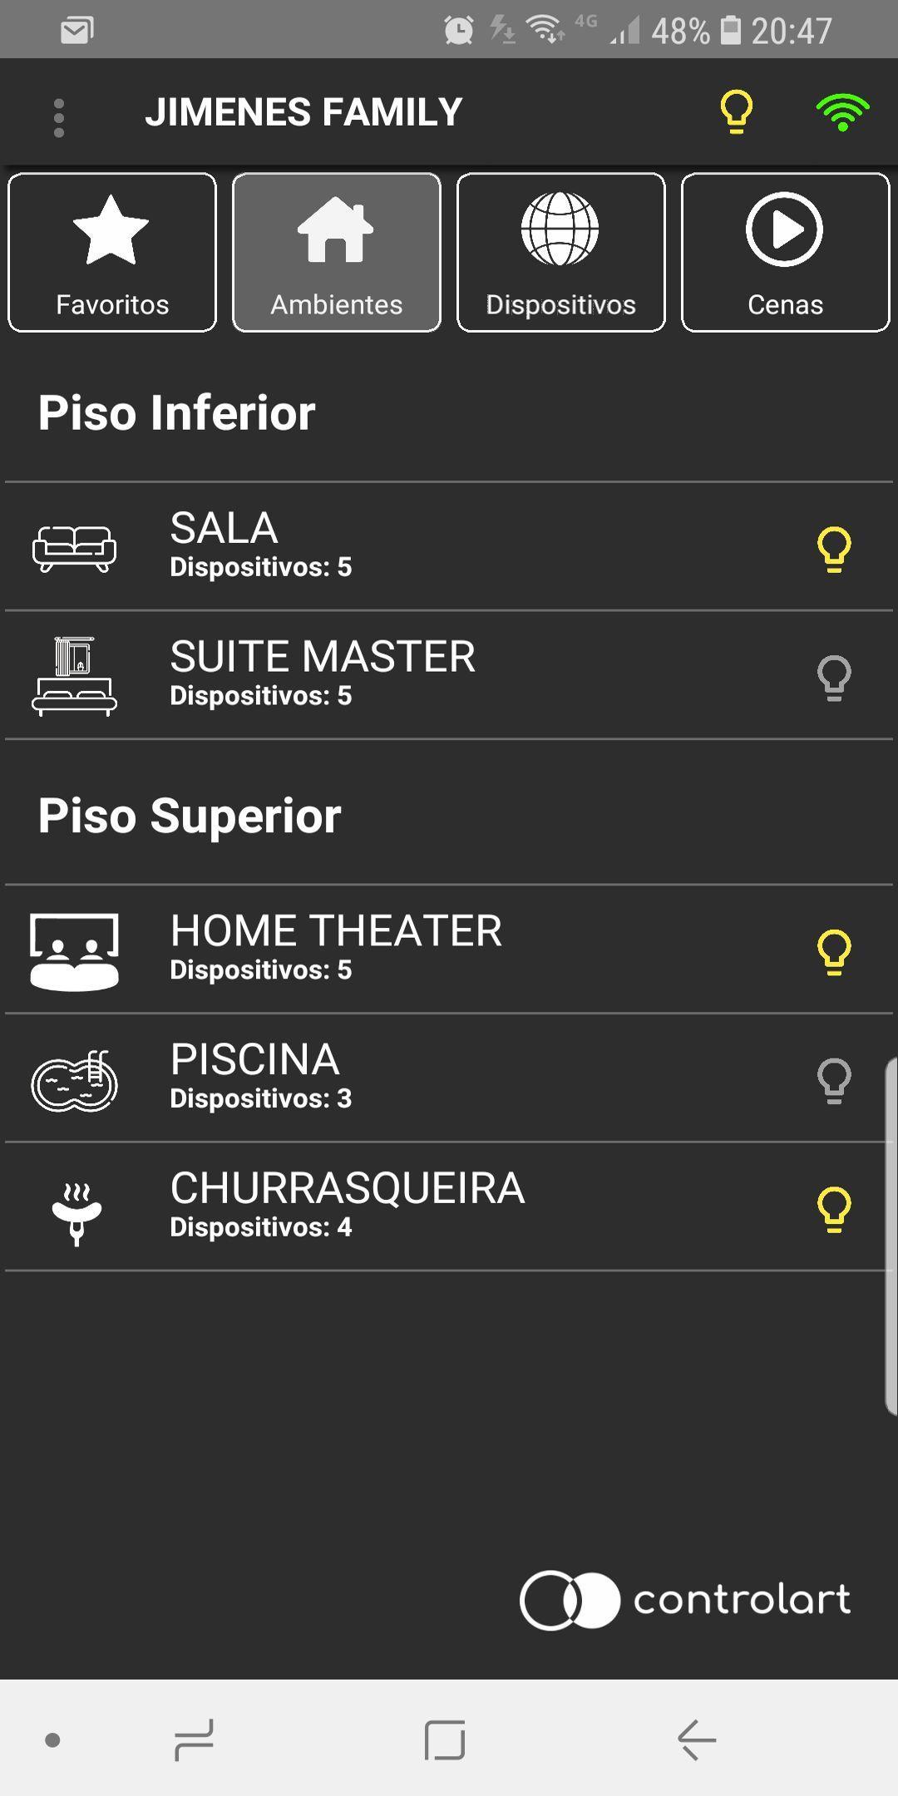Tap the Android back navigation arrow

coord(697,1739)
